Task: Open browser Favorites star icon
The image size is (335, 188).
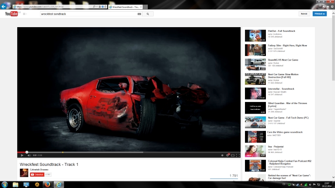Action: coord(328,7)
